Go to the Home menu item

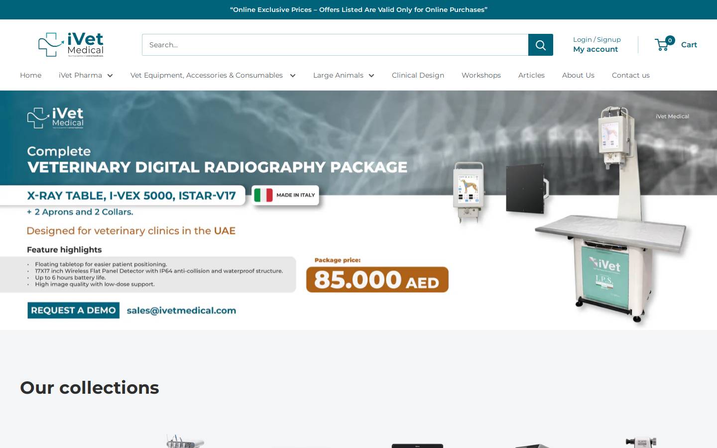point(30,75)
